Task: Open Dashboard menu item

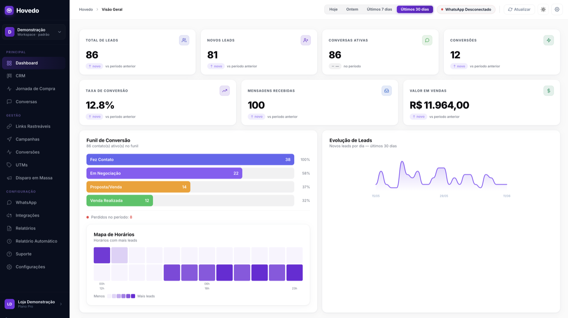Action: [x=34, y=63]
